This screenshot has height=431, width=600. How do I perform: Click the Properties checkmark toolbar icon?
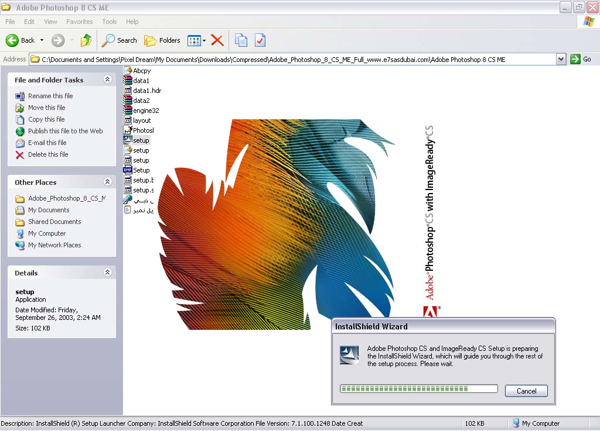pos(260,40)
